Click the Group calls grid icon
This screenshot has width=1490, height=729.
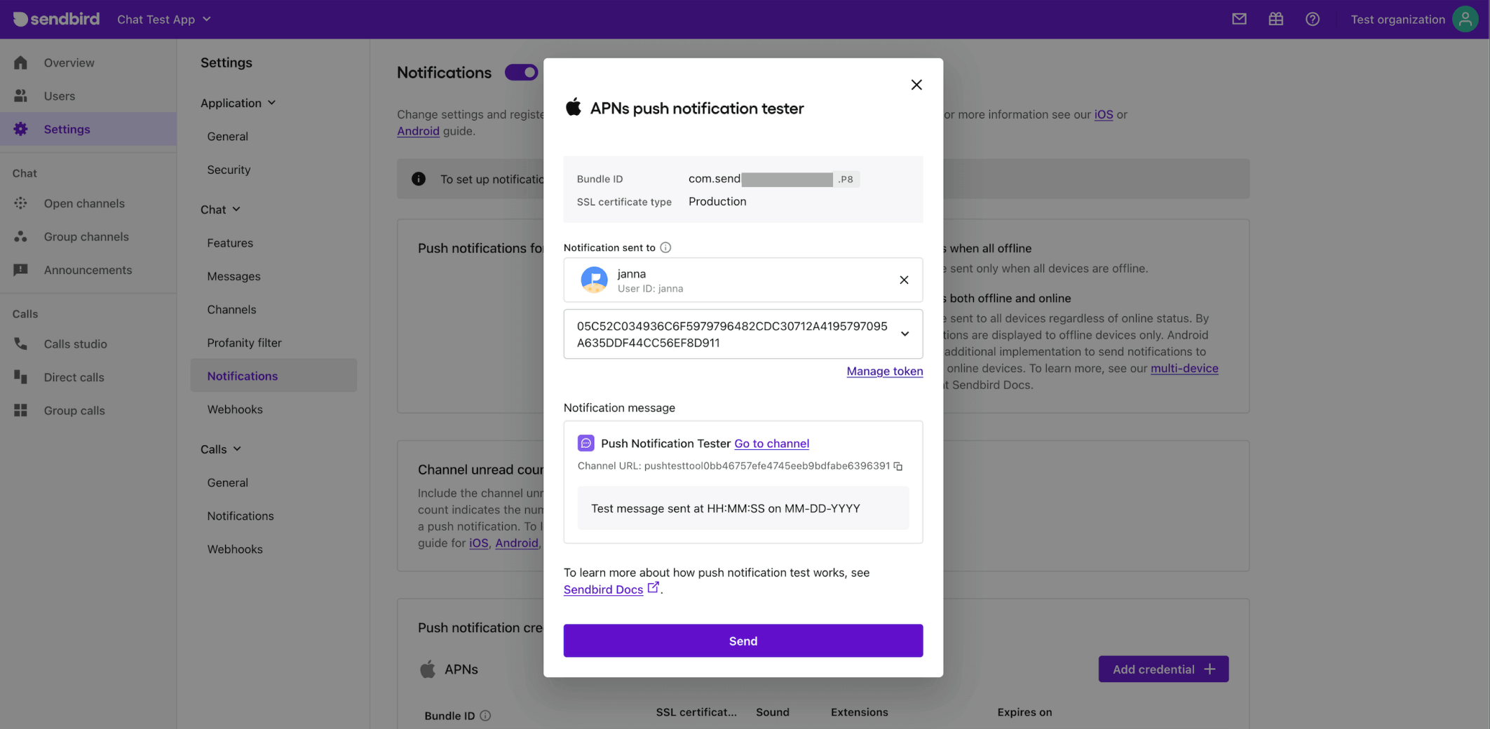click(20, 410)
